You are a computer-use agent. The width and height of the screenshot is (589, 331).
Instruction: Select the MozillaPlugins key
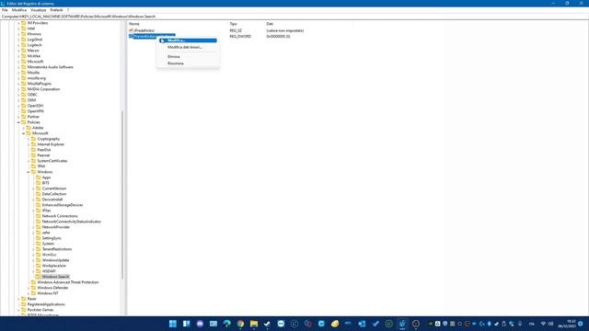[x=39, y=84]
